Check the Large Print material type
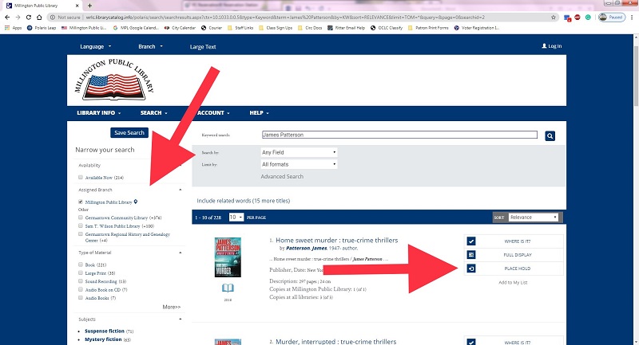The height and width of the screenshot is (345, 639). (80, 272)
